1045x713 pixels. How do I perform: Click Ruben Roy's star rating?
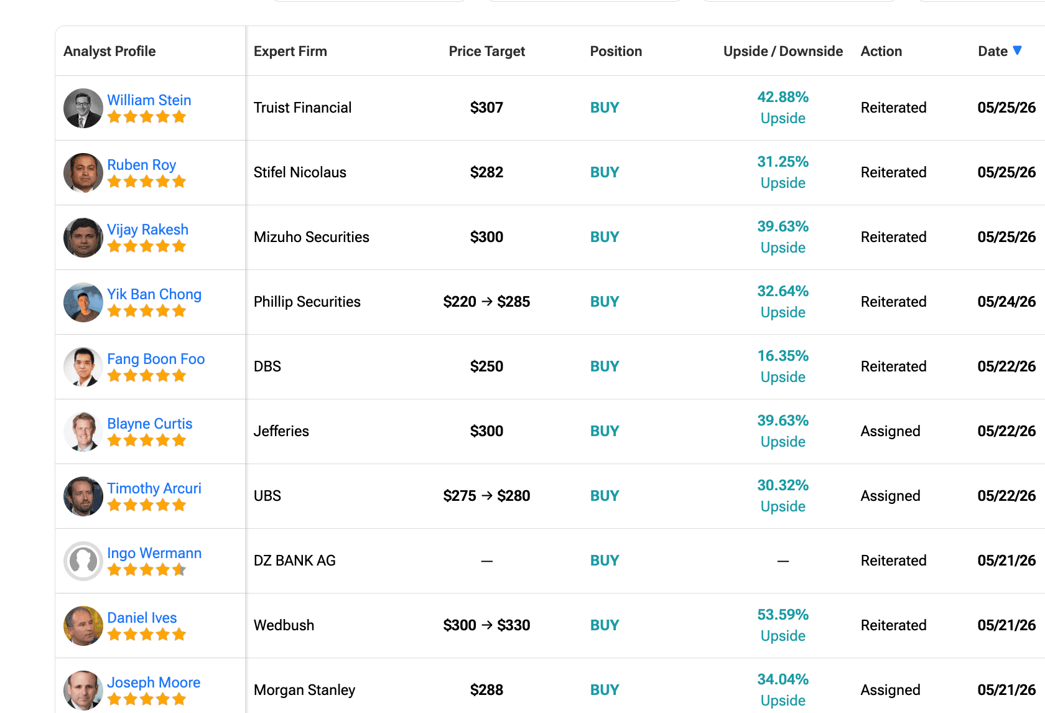[x=147, y=182]
